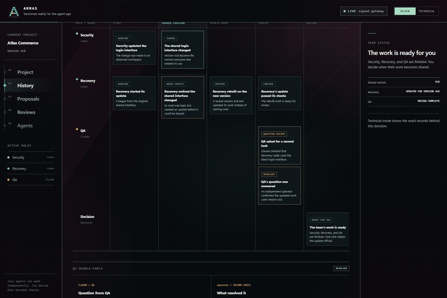Click the LIVE signed gateway indicator

tap(364, 11)
